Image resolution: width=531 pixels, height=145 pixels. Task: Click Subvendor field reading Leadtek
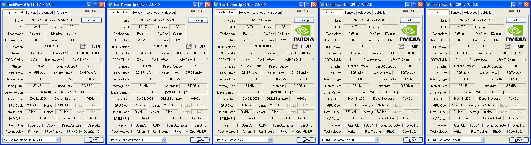point(462,53)
